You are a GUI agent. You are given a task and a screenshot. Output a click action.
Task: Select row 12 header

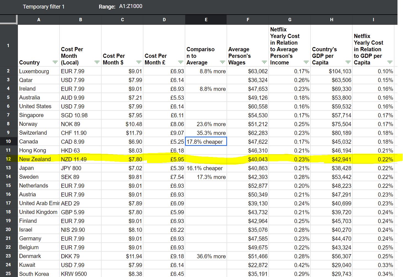pyautogui.click(x=8, y=159)
